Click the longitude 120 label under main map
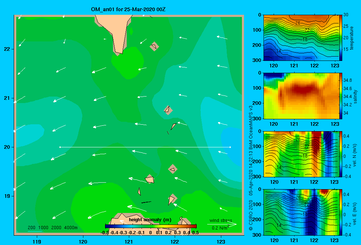The width and height of the screenshot is (361, 245). click(x=83, y=241)
